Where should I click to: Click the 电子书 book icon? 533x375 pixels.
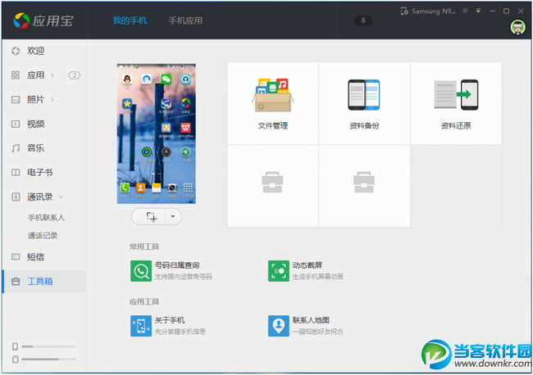[x=16, y=173]
